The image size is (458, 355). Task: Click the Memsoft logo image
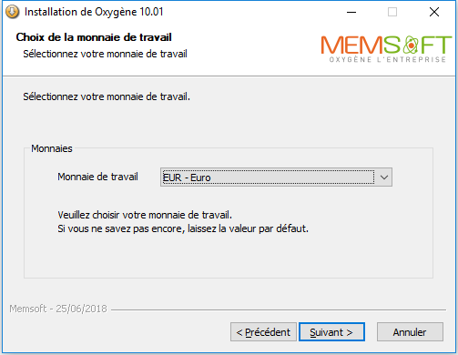click(x=386, y=49)
